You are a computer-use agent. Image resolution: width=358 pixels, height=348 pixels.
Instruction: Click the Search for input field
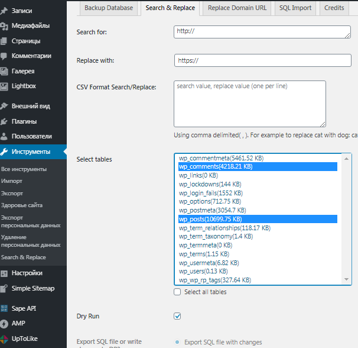pyautogui.click(x=262, y=32)
